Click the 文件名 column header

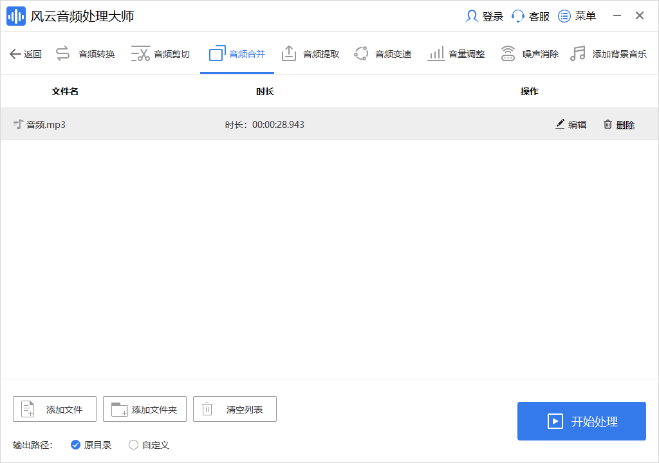click(x=65, y=91)
